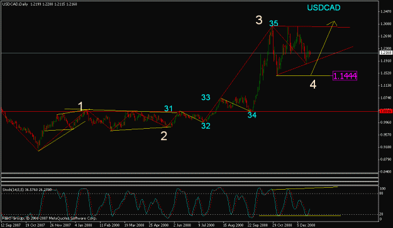
Task: Click the 9 Jul 2008 date label
Action: [x=207, y=225]
